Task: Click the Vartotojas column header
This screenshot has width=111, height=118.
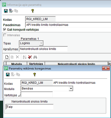Action: click(36, 64)
